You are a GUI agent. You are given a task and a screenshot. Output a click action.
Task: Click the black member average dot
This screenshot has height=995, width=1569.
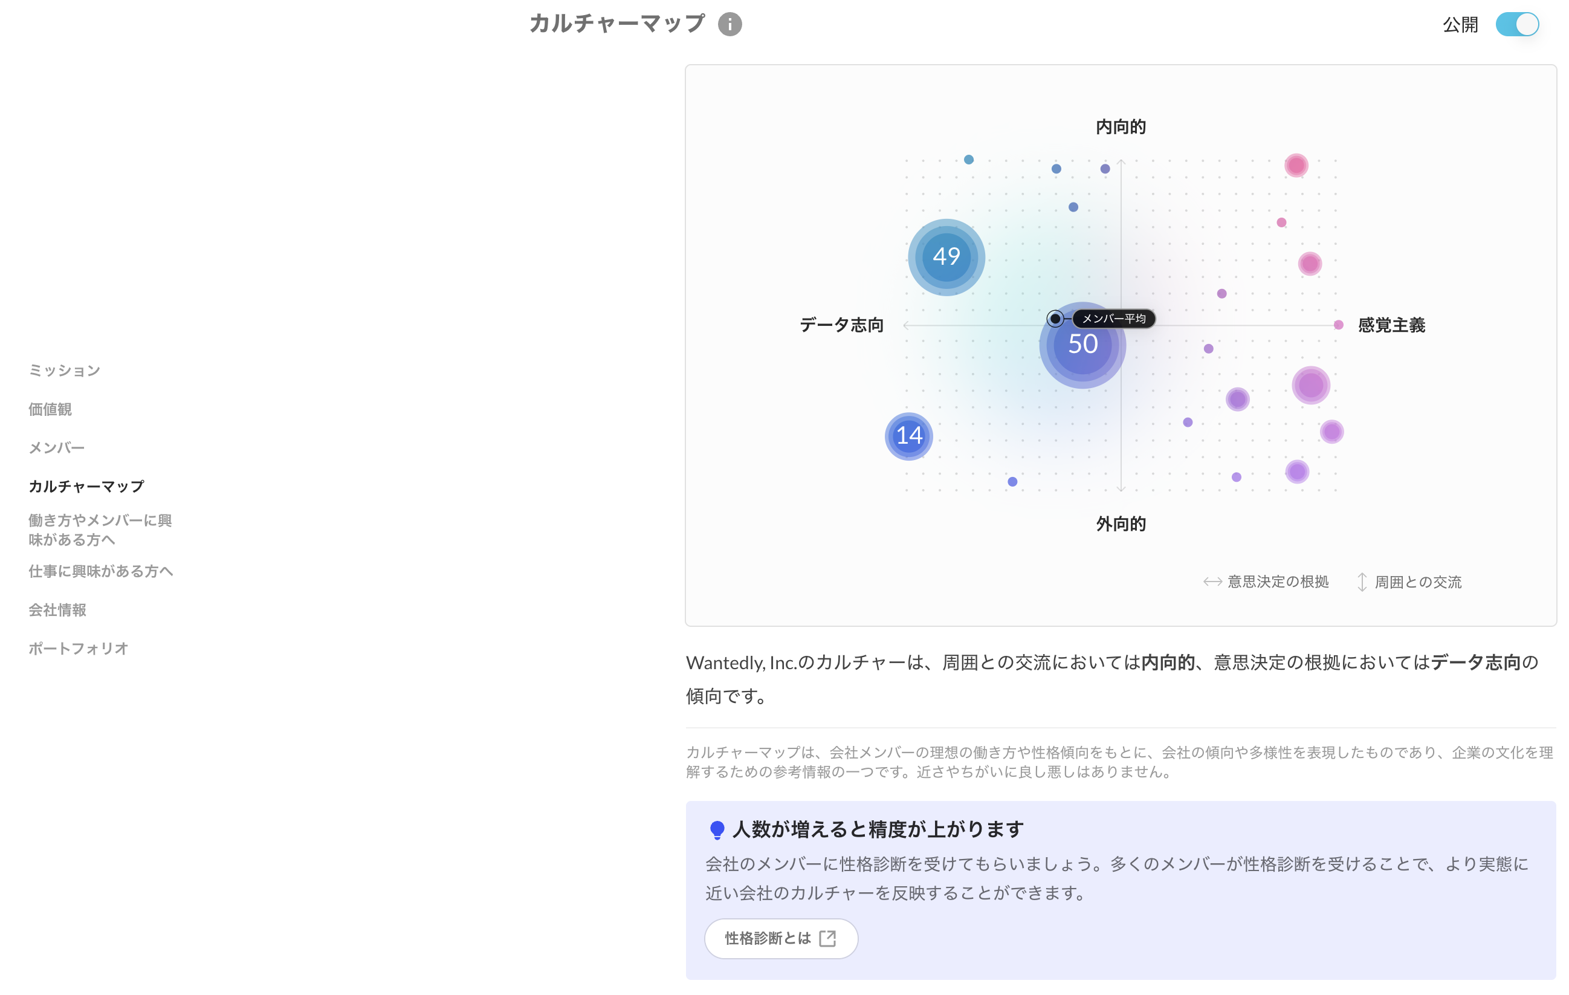(1055, 319)
